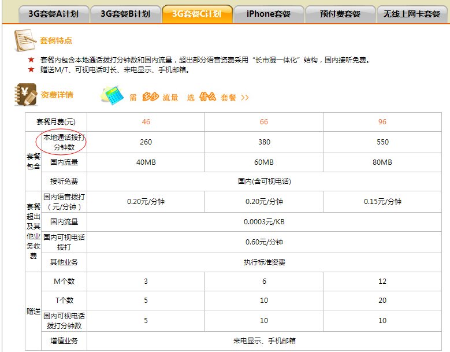
Task: Click the 60MB data cell
Action: tap(264, 162)
